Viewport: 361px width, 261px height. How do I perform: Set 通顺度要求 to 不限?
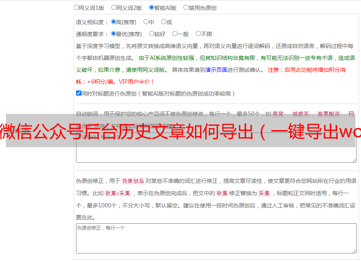198,34
